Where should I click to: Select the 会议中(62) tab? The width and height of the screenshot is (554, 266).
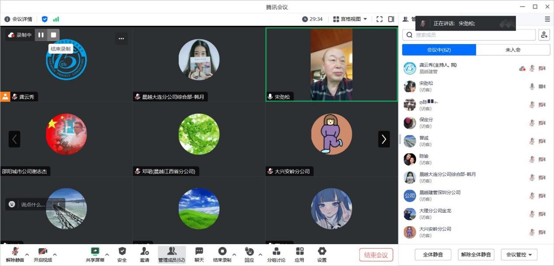(439, 50)
